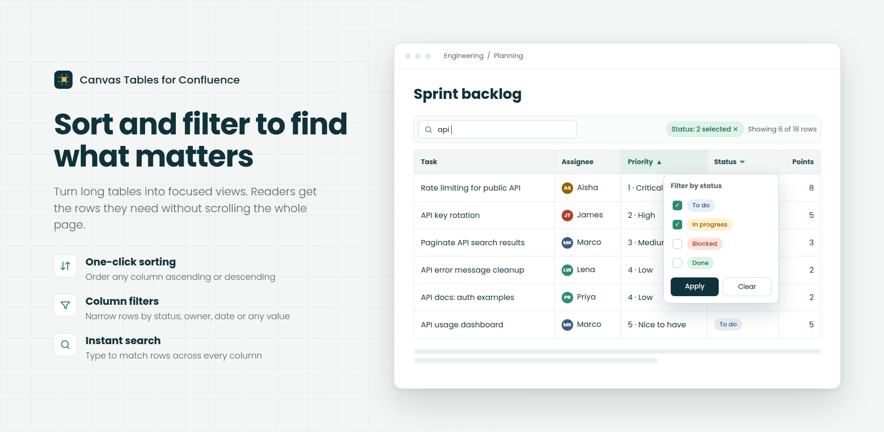Check the Done status checkbox
Screen dimensions: 884x432
click(677, 263)
